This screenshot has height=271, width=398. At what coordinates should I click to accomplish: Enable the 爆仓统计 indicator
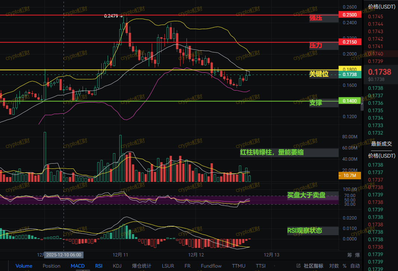point(142,266)
